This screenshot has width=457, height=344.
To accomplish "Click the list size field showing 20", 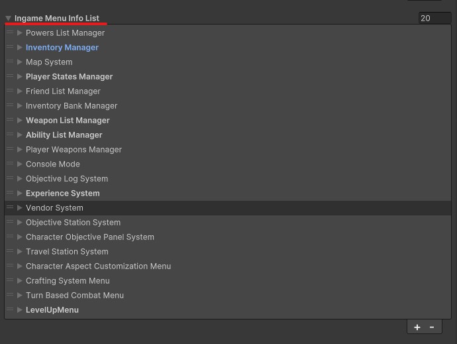I will coord(434,18).
